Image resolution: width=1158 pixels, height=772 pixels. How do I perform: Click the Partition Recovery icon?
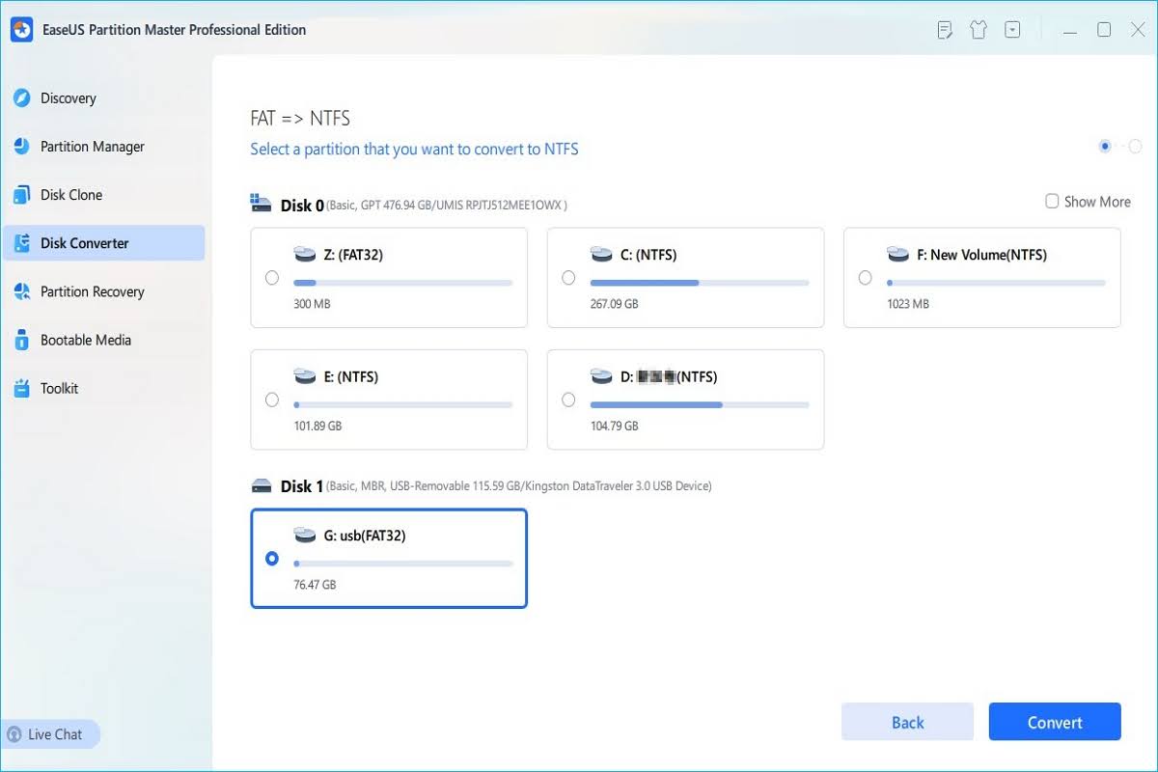pos(22,291)
